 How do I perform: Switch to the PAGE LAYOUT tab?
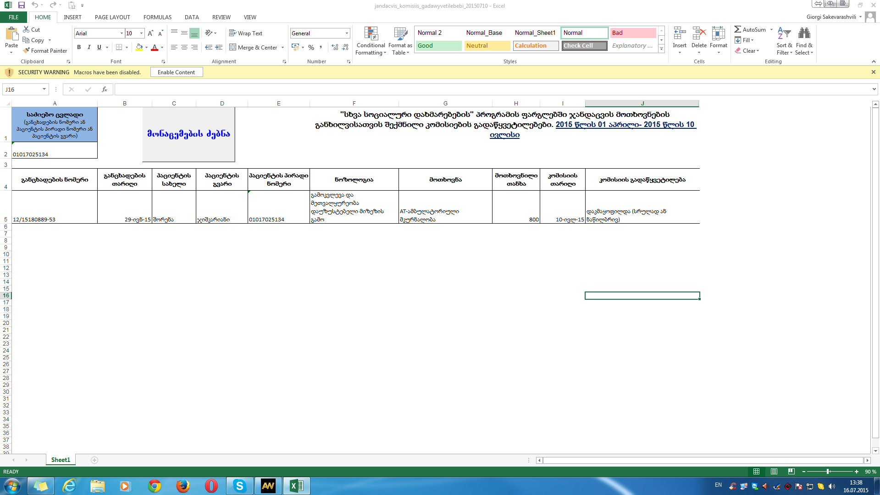[112, 17]
